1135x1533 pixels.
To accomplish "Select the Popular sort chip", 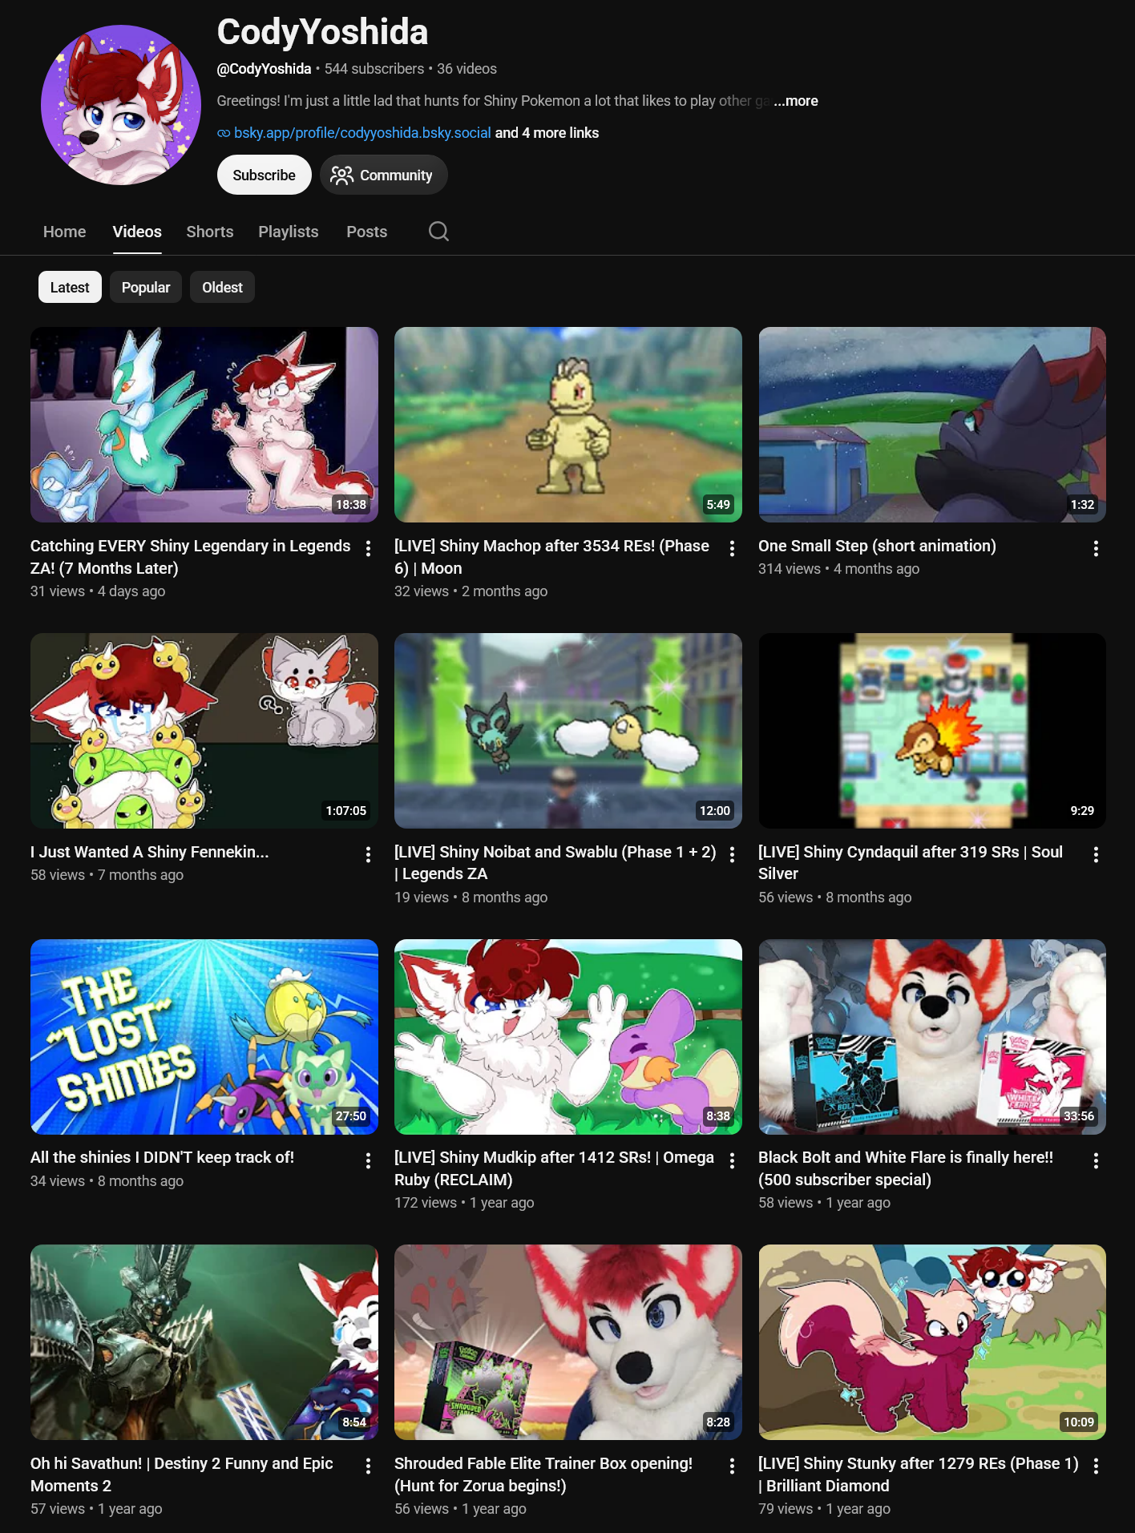I will (x=146, y=287).
